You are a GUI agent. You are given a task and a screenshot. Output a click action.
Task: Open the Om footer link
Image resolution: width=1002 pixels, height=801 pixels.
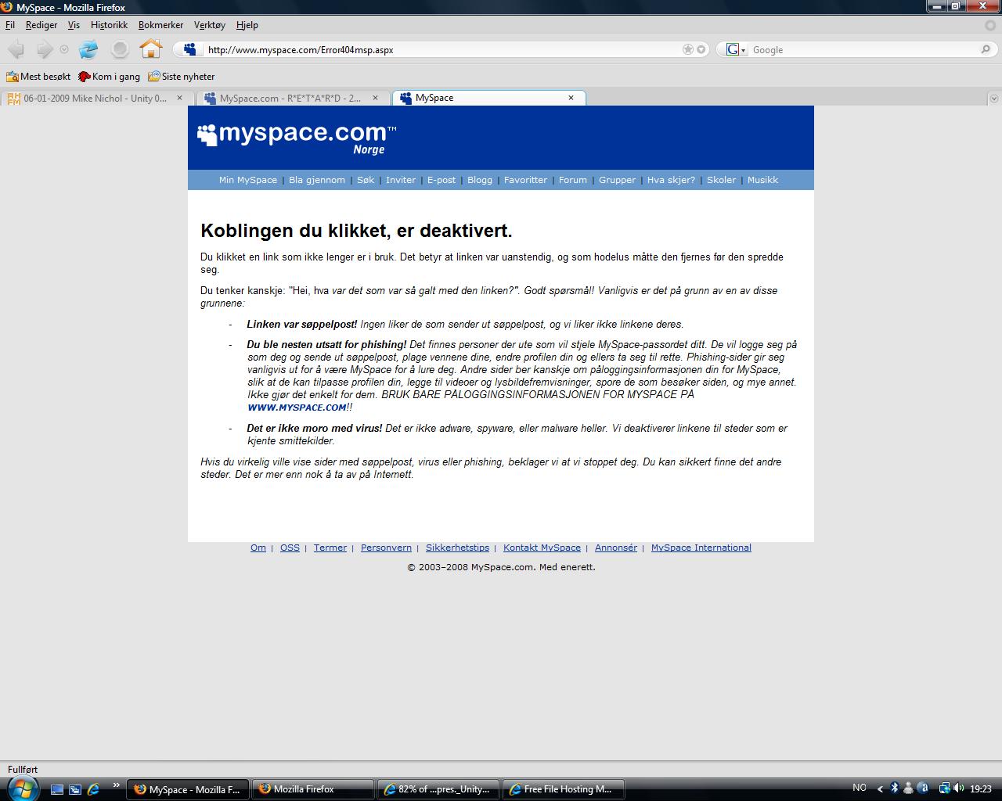(x=258, y=548)
